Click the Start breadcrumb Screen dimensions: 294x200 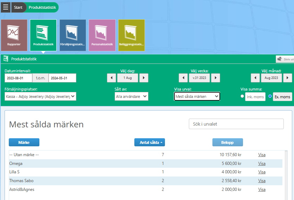tap(18, 7)
